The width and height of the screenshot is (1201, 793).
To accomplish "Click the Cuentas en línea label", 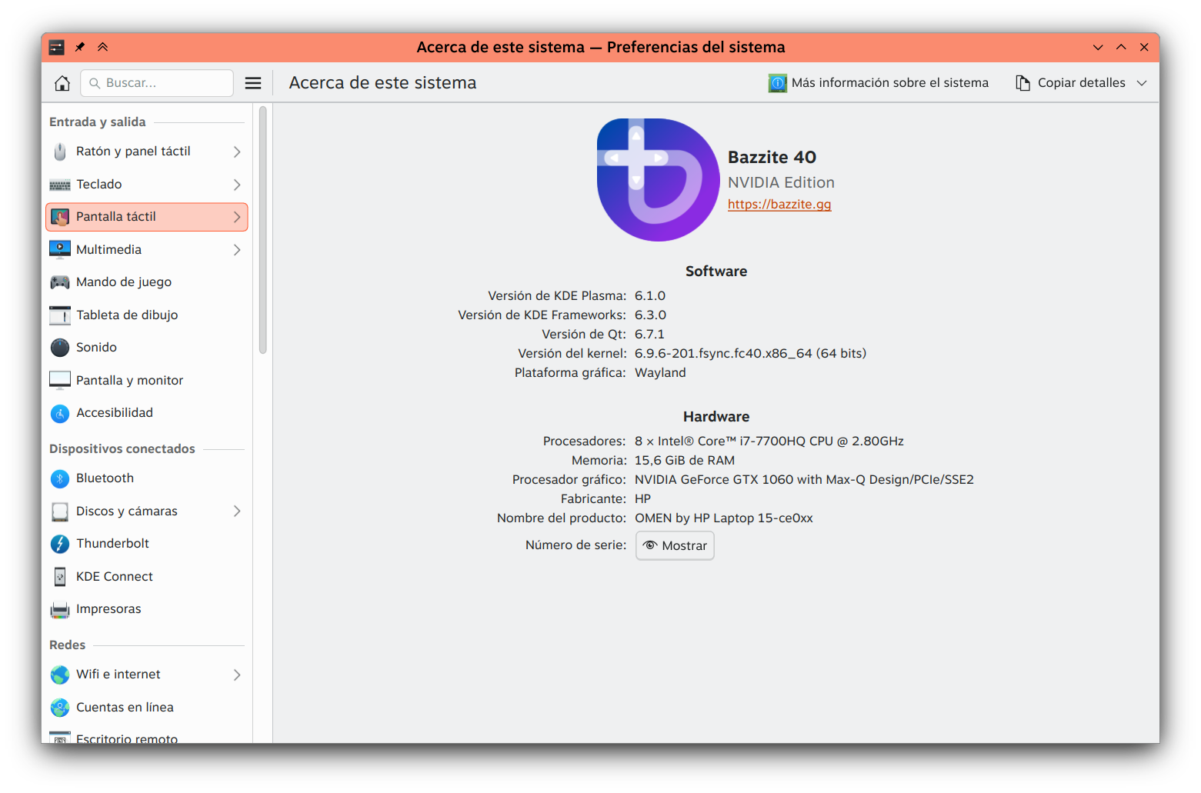I will point(125,708).
